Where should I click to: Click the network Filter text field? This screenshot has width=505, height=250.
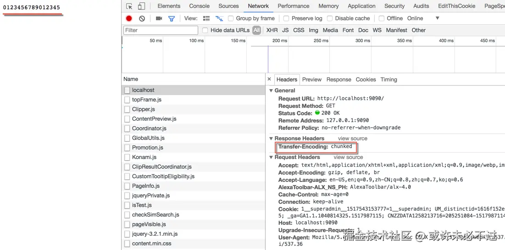click(x=161, y=30)
